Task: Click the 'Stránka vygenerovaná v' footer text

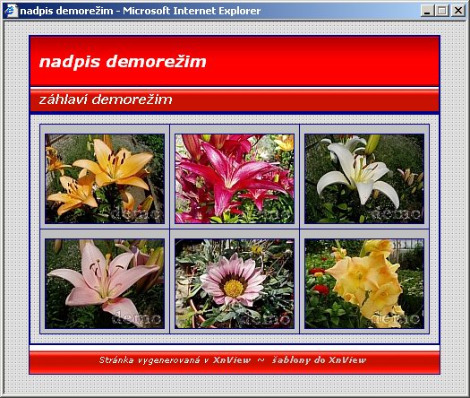Action: click(154, 359)
